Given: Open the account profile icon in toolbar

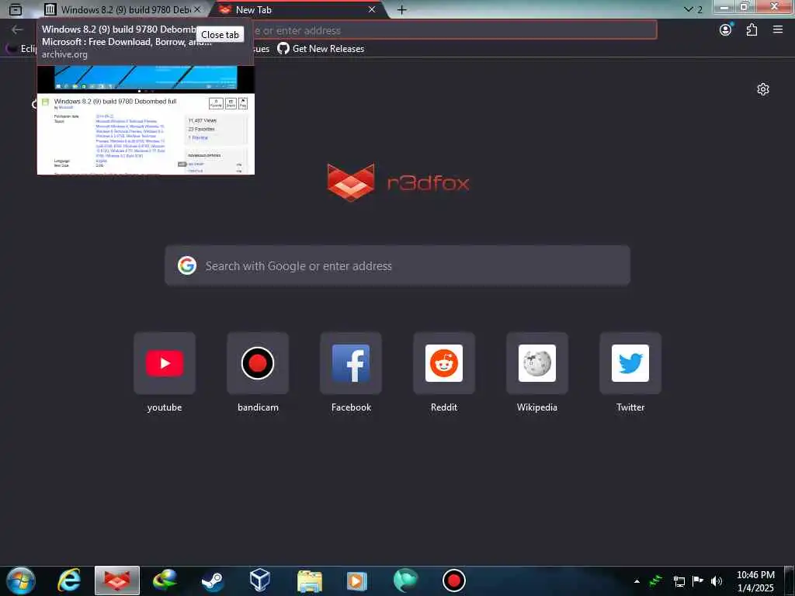Looking at the screenshot, I should tap(726, 30).
